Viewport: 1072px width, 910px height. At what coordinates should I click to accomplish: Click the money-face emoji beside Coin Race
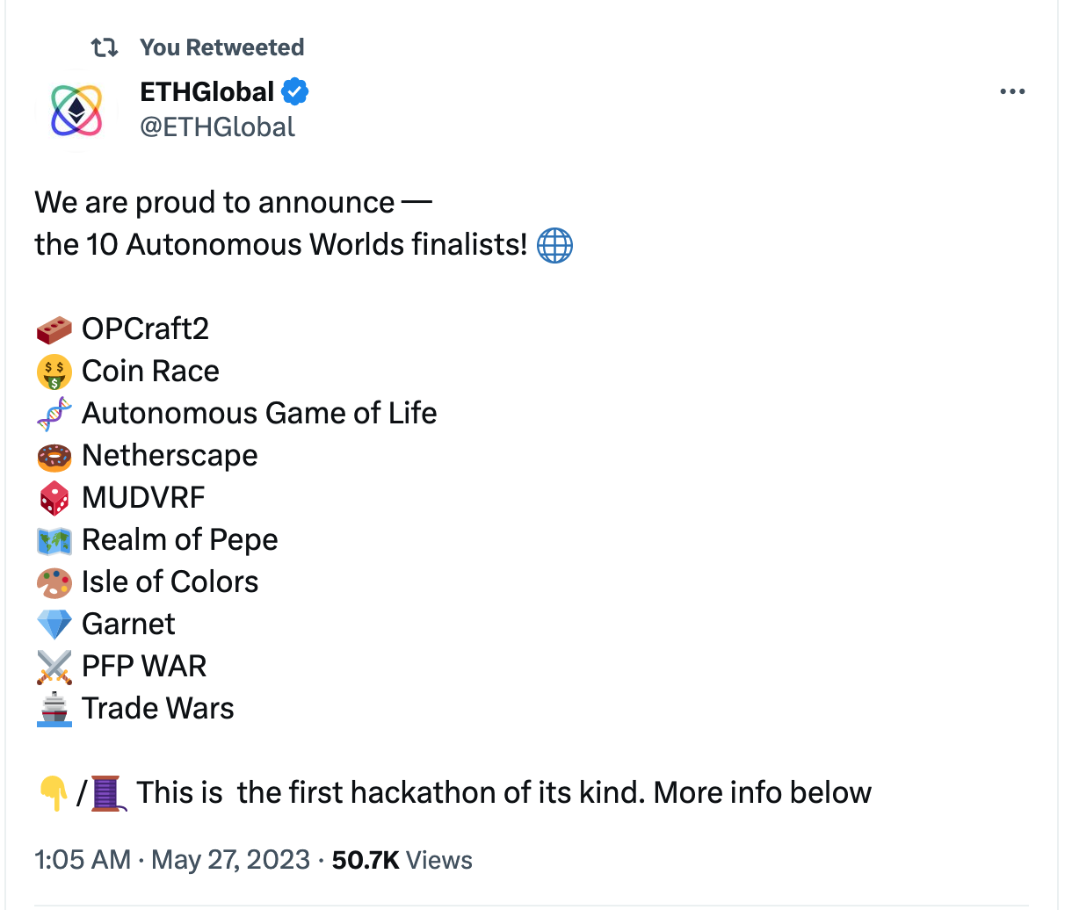pyautogui.click(x=54, y=372)
